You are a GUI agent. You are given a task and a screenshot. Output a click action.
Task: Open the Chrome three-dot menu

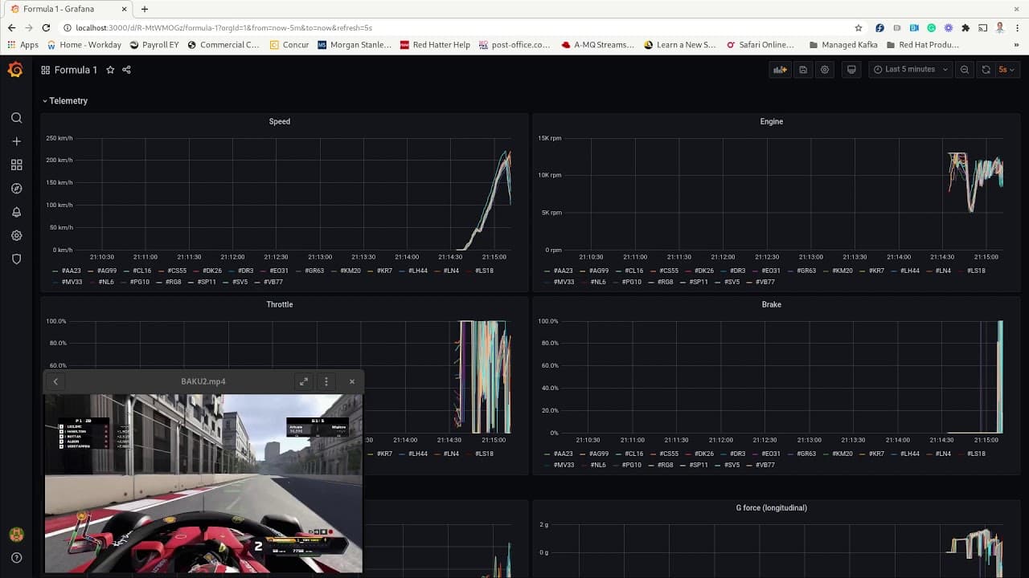(x=1017, y=27)
